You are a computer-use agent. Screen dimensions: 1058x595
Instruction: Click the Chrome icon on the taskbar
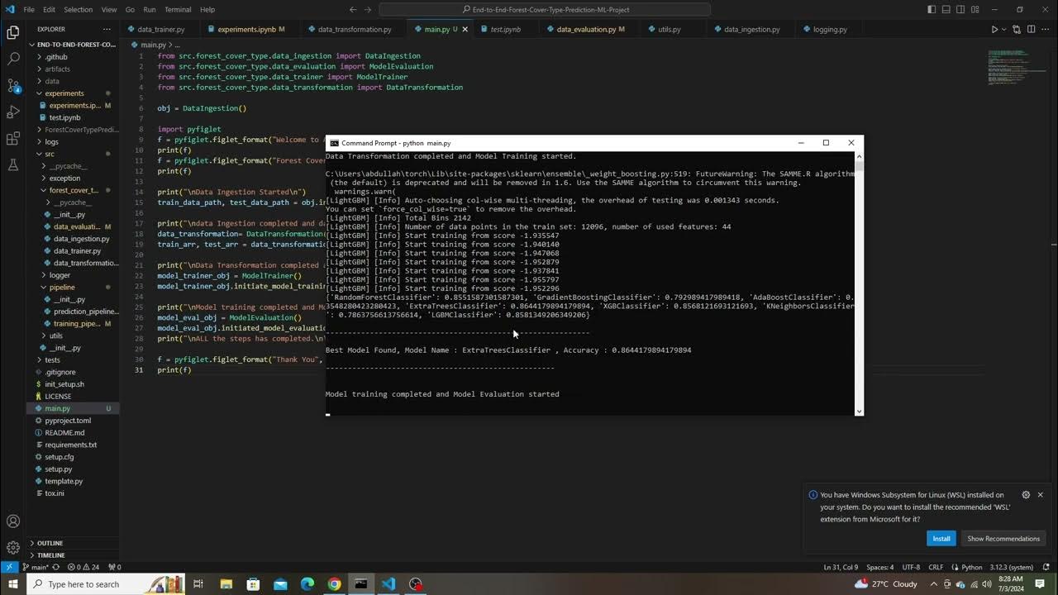point(334,584)
